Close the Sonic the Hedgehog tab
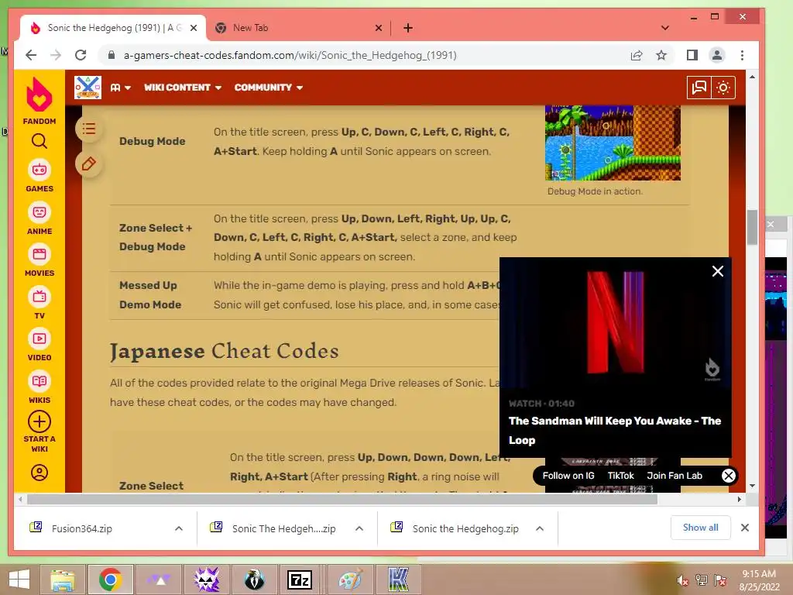The width and height of the screenshot is (793, 595). 193,28
